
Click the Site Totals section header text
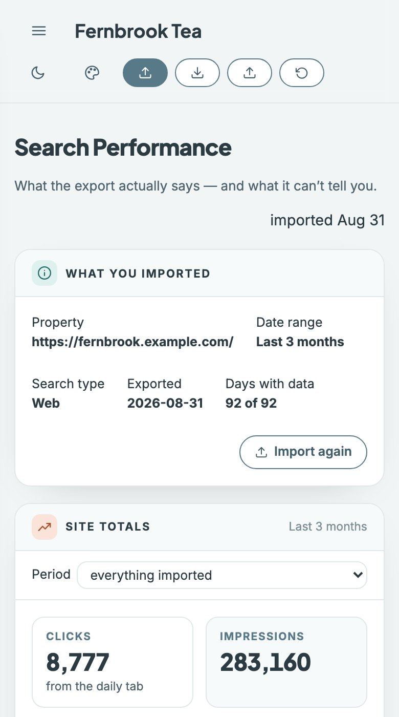pyautogui.click(x=108, y=526)
